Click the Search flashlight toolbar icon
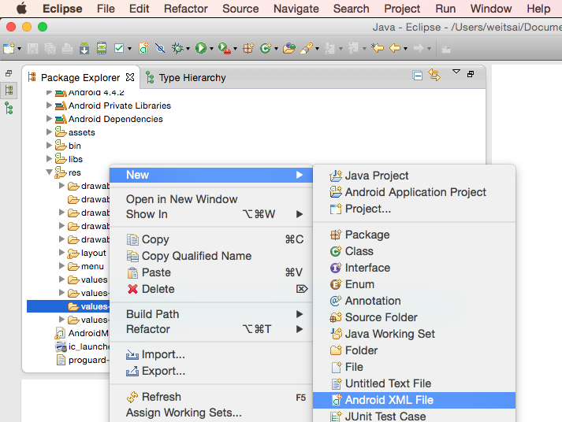The width and height of the screenshot is (562, 422). click(x=307, y=48)
